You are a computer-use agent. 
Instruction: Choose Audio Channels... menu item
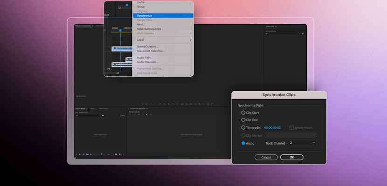coord(147,62)
